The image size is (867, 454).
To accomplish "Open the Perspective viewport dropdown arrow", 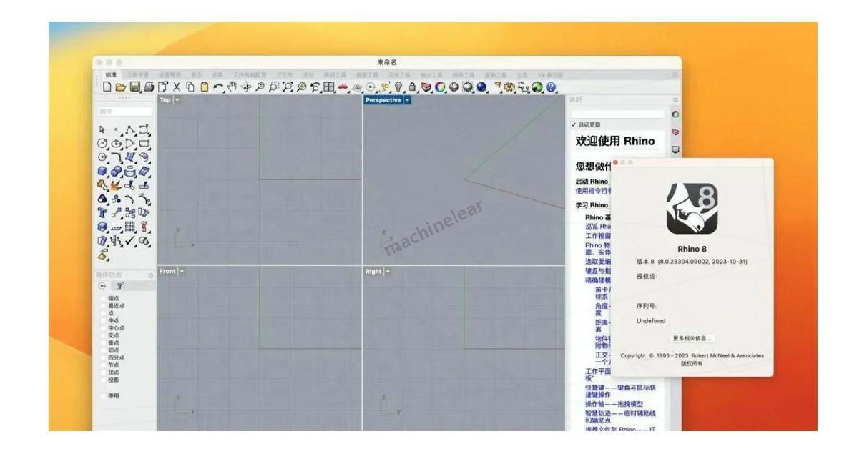I will 408,101.
